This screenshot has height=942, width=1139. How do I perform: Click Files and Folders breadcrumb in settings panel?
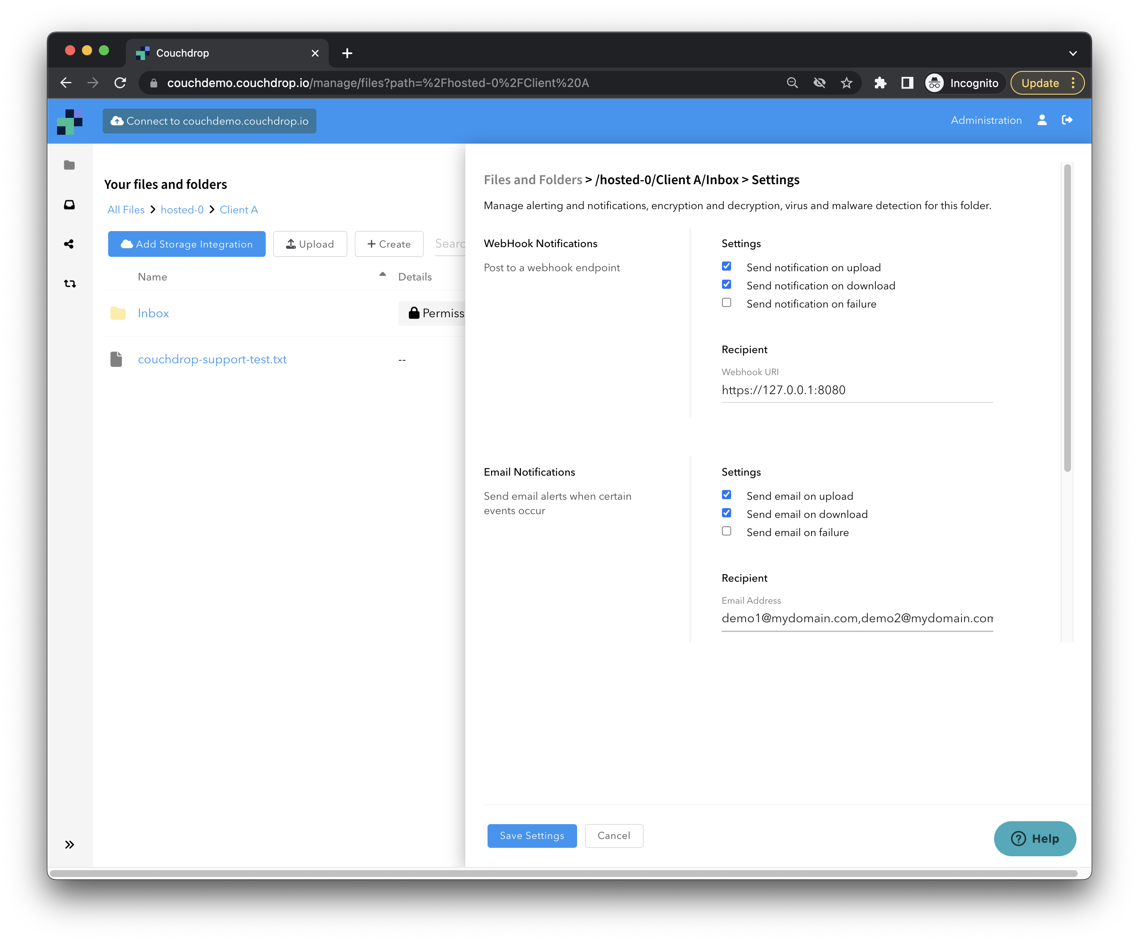[533, 180]
